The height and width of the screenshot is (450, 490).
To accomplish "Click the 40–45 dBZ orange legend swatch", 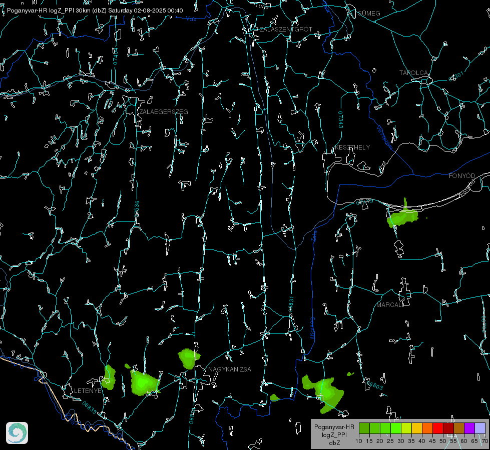I will [x=427, y=428].
